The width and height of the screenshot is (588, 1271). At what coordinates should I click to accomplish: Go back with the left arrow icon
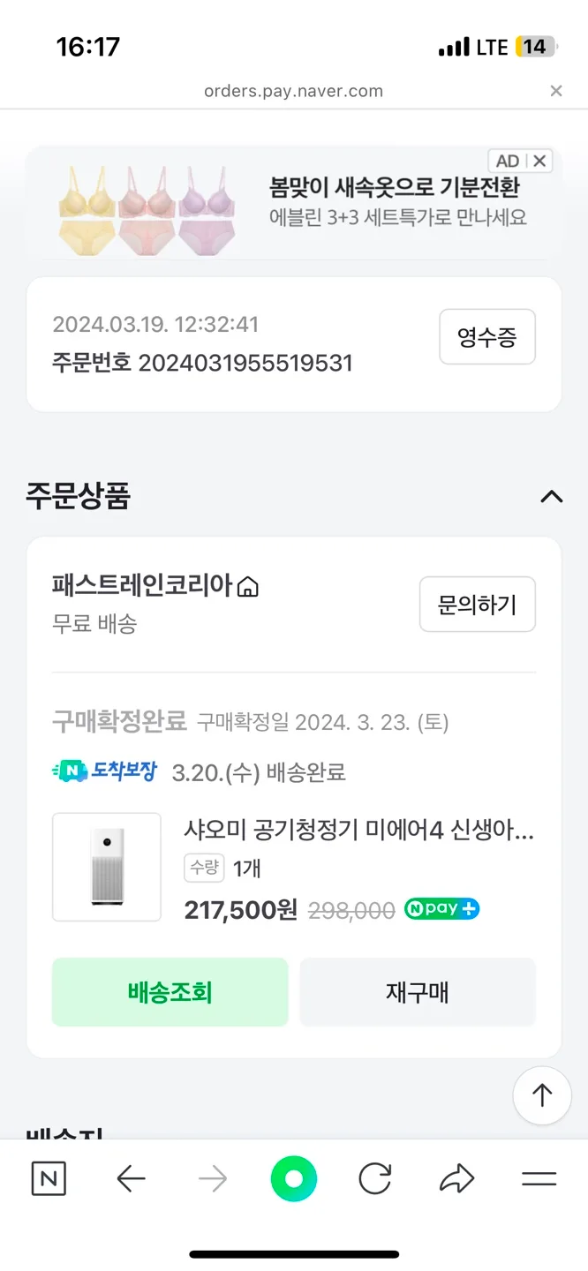tap(131, 1179)
